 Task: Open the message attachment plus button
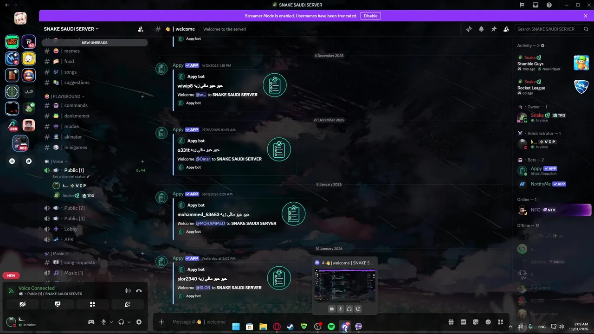pos(161,322)
